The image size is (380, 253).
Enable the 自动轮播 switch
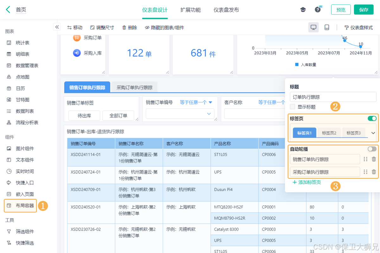(x=372, y=149)
